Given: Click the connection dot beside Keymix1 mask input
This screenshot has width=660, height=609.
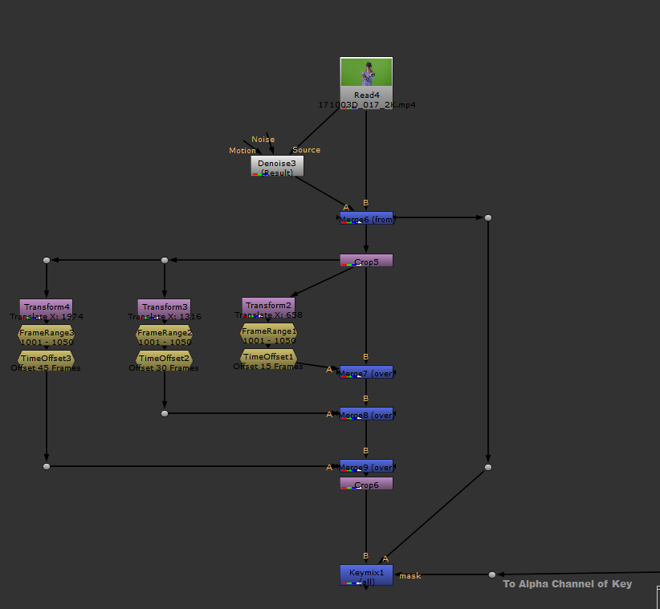Looking at the screenshot, I should pos(491,574).
